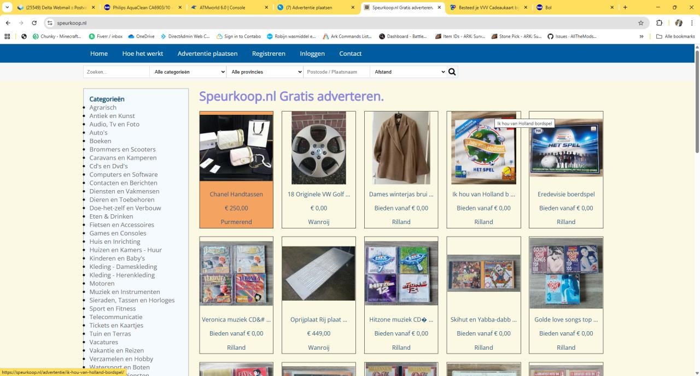The height and width of the screenshot is (376, 700).
Task: Open the Auto's category in the sidebar
Action: [98, 132]
